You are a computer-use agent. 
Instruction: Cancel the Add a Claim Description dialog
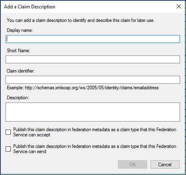[x=165, y=165]
